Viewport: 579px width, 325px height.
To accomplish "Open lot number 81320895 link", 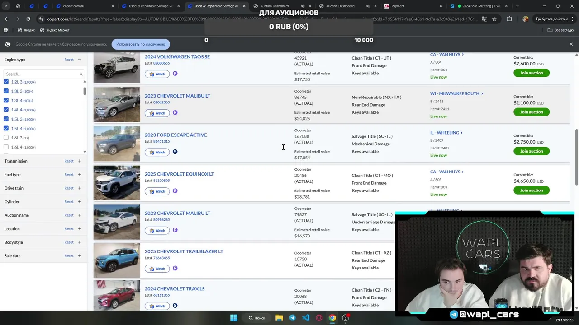I will tap(161, 181).
